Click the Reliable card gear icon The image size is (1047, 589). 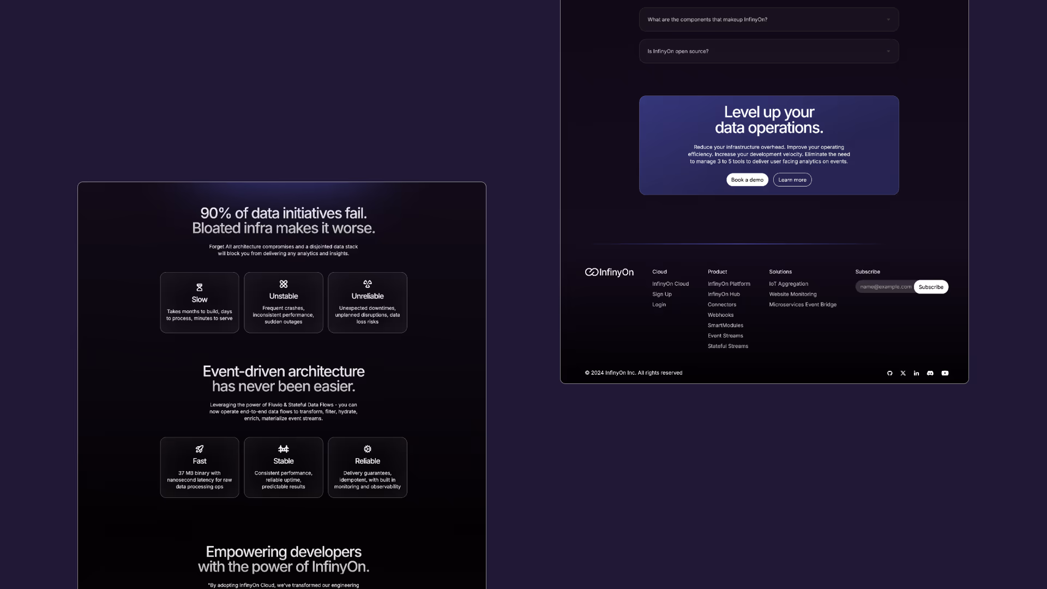368,449
